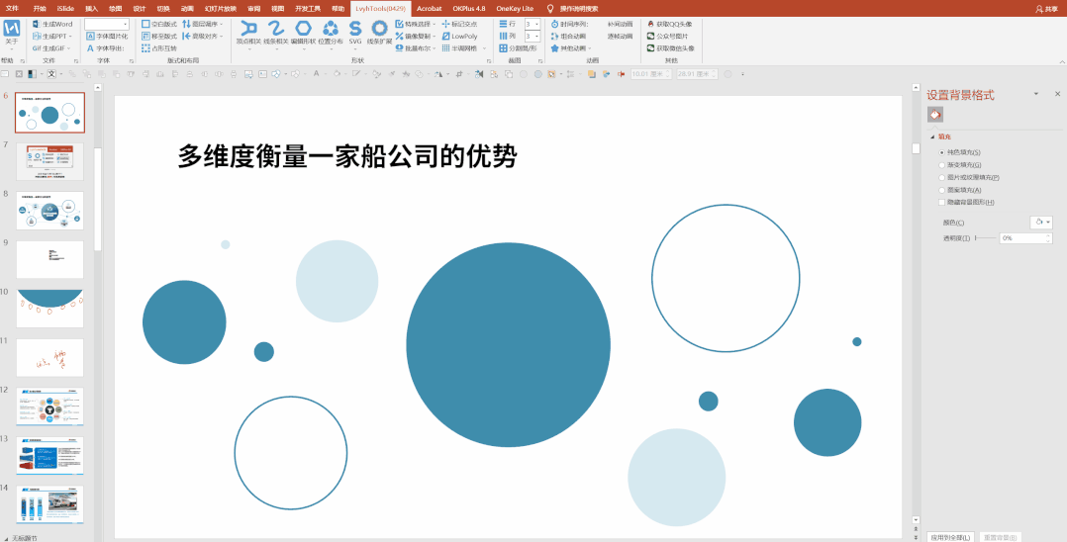Click the 关于 (About) icon in the ribbon
Screen dimensions: 1067x542
pyautogui.click(x=12, y=29)
